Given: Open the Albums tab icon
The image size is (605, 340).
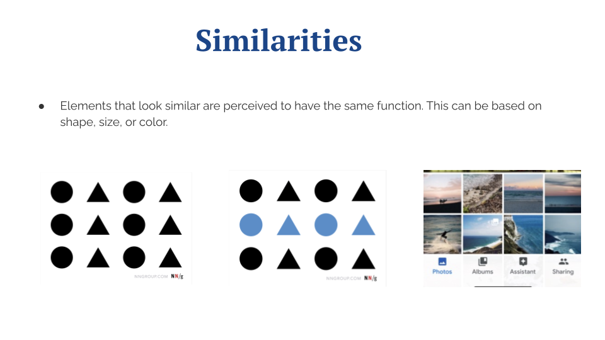Looking at the screenshot, I should point(483,262).
